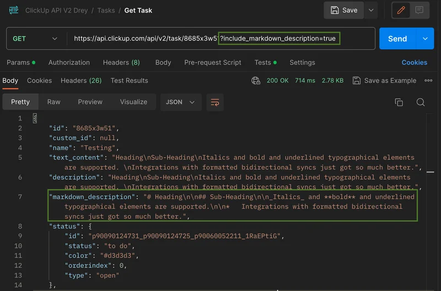Click the 714 ms response time
Screen dimensions: 441x291
pos(305,81)
